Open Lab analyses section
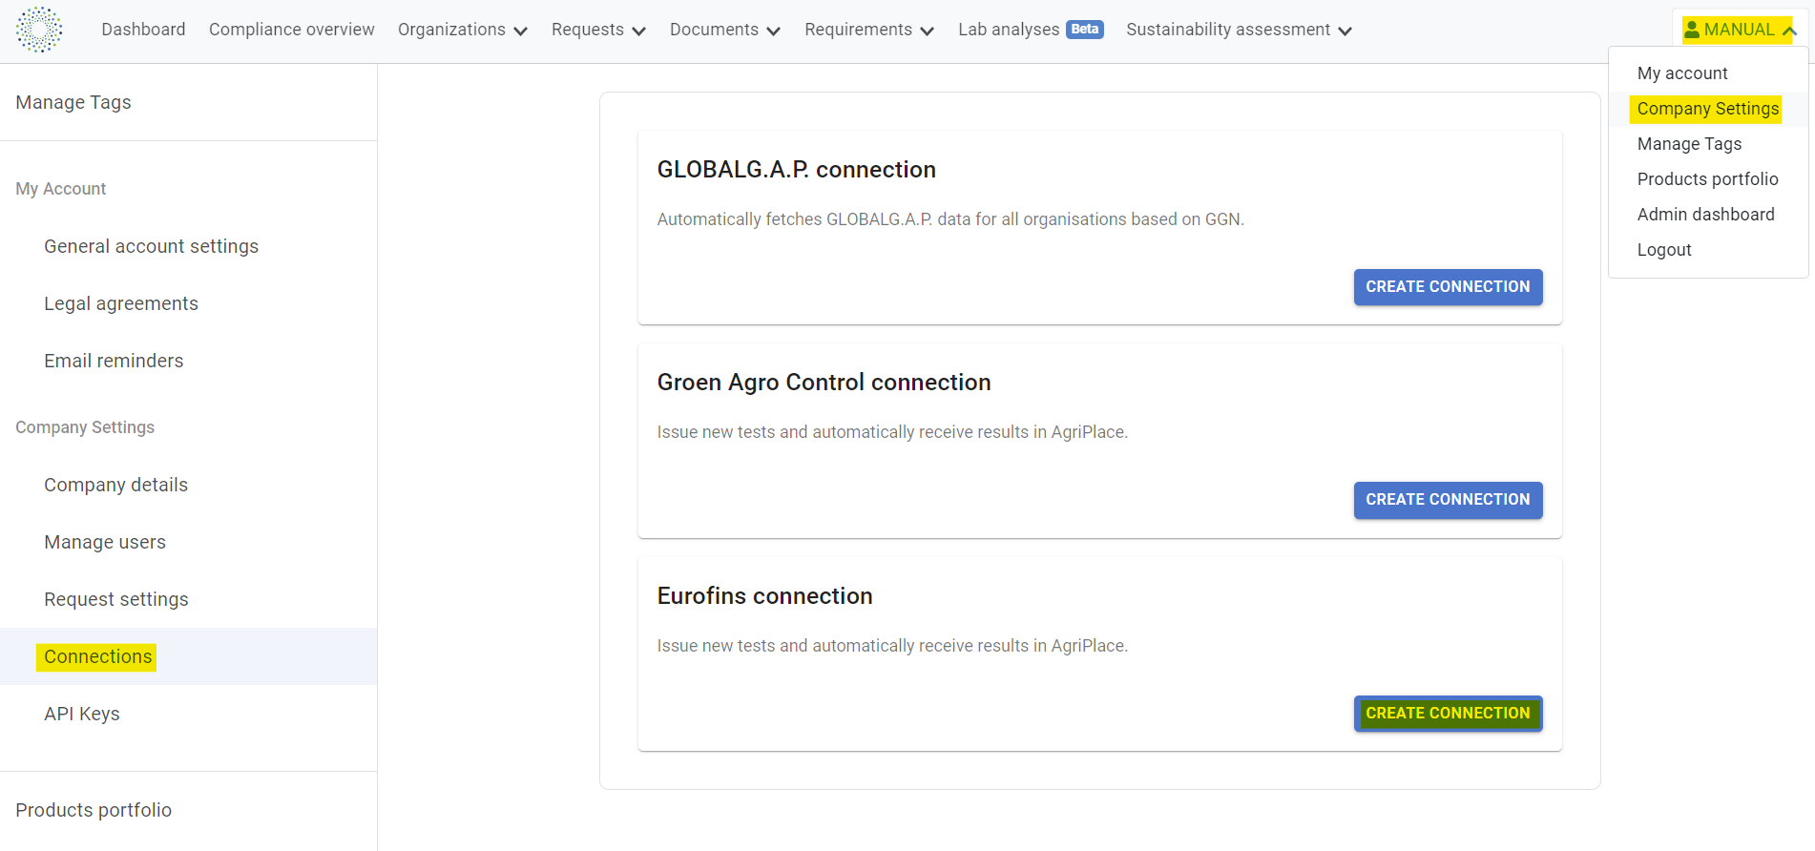This screenshot has width=1815, height=851. click(x=1009, y=30)
